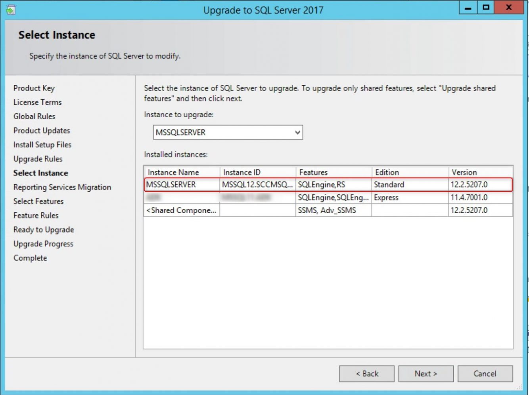Click the Version column header
This screenshot has width=529, height=395.
(464, 172)
